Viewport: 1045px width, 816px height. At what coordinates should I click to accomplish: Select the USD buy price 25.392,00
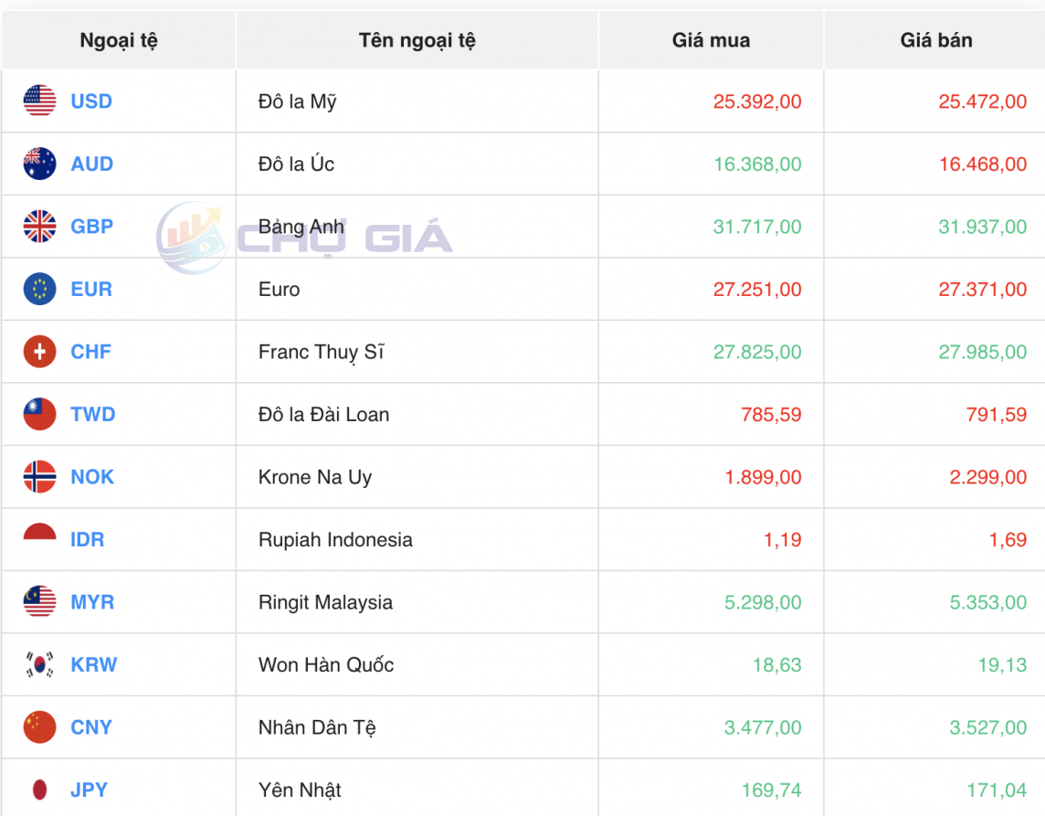756,101
